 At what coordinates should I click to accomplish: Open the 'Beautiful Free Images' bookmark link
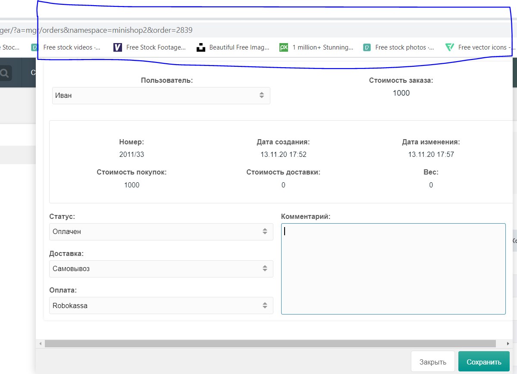tap(239, 47)
